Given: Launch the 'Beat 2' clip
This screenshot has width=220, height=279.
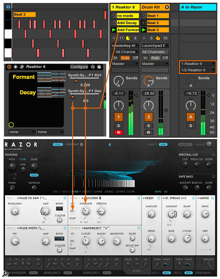Looking at the screenshot, I should tap(144, 23).
